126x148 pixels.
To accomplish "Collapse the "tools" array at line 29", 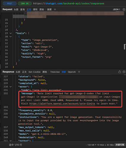I will 11,33.
